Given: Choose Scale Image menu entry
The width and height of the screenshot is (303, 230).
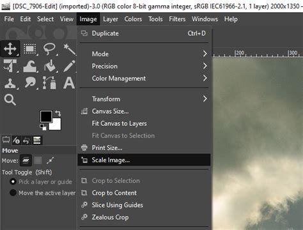Looking at the screenshot, I should point(144,160).
